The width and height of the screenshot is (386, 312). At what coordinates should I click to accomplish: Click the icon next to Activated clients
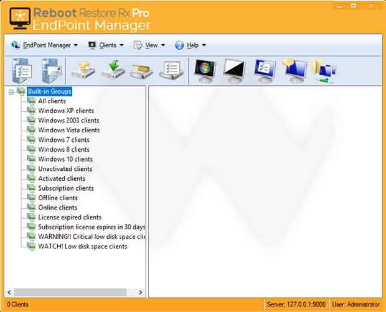click(31, 178)
